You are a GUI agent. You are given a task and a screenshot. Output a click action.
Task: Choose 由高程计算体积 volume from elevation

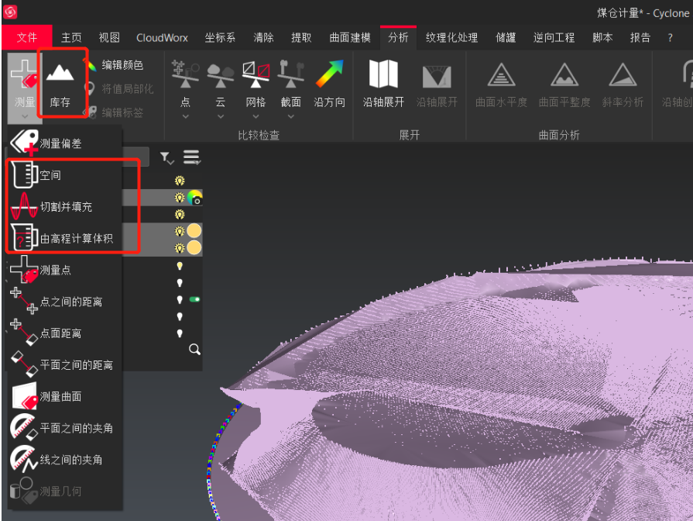coord(64,239)
